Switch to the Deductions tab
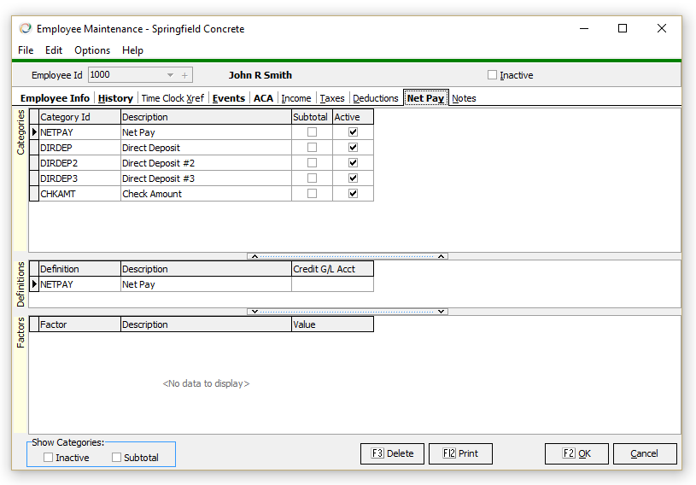696x485 pixels. (x=376, y=98)
